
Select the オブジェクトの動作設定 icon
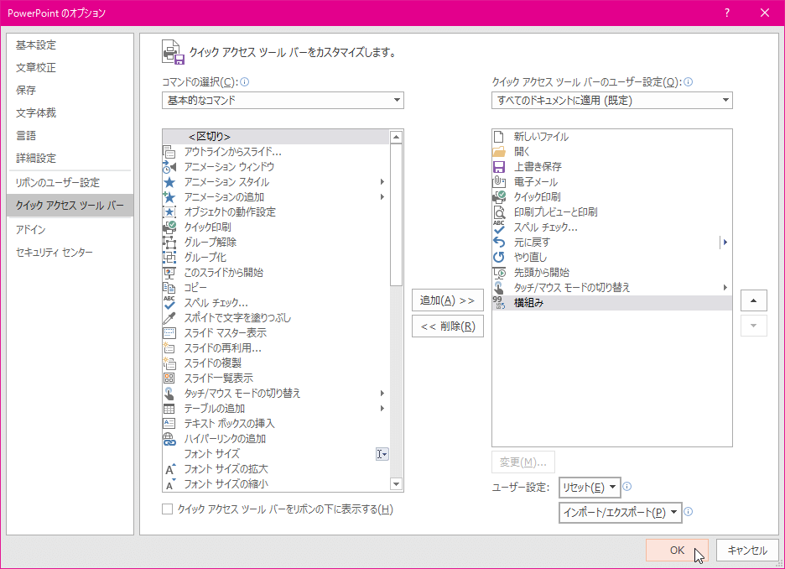[169, 211]
